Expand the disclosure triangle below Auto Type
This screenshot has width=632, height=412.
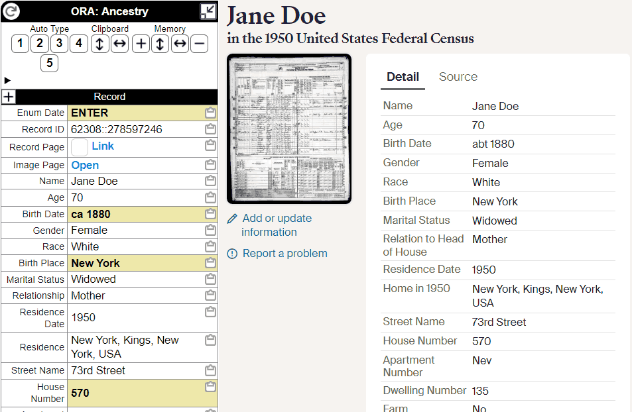point(7,81)
